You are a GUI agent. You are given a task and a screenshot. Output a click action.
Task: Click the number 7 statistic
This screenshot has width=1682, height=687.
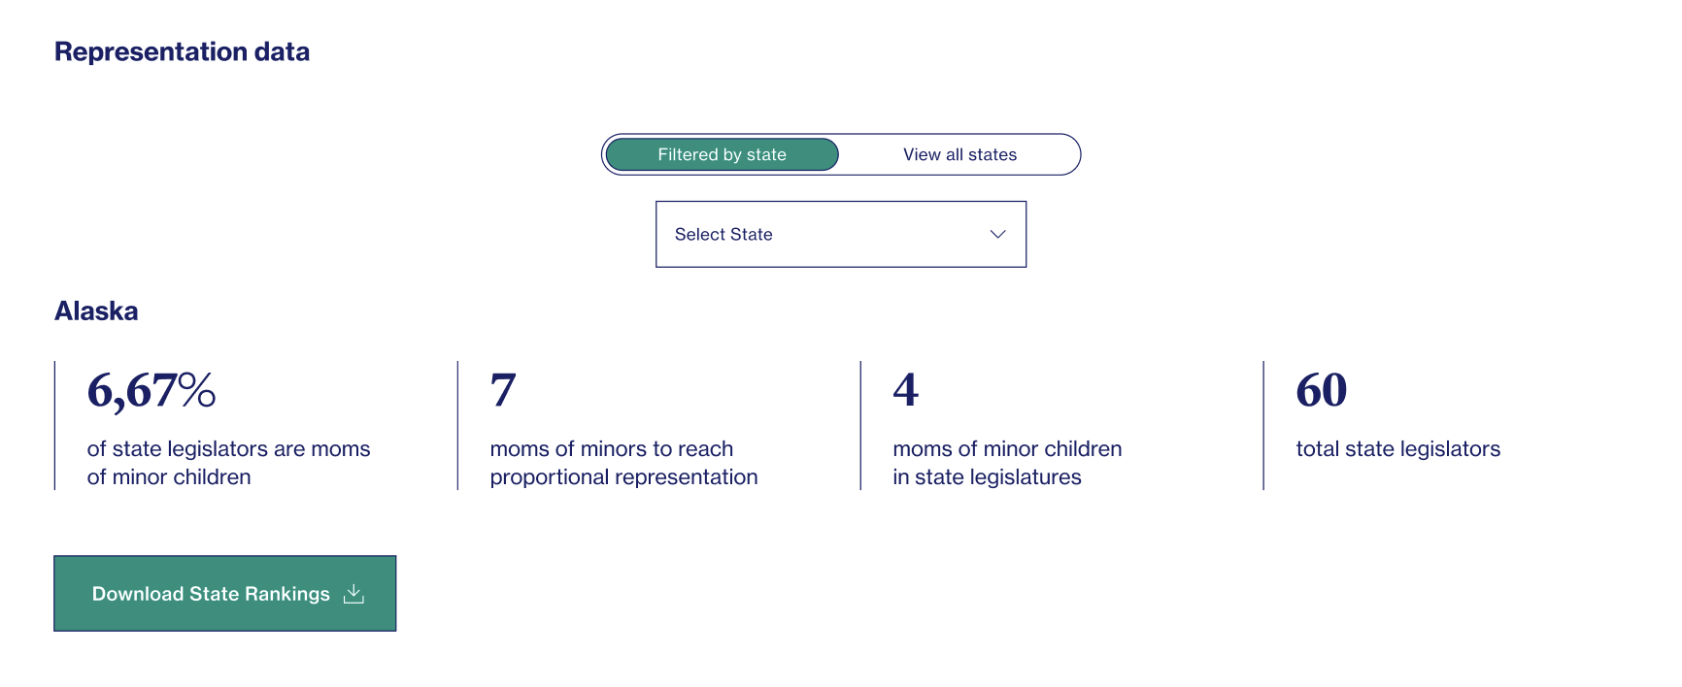[503, 390]
